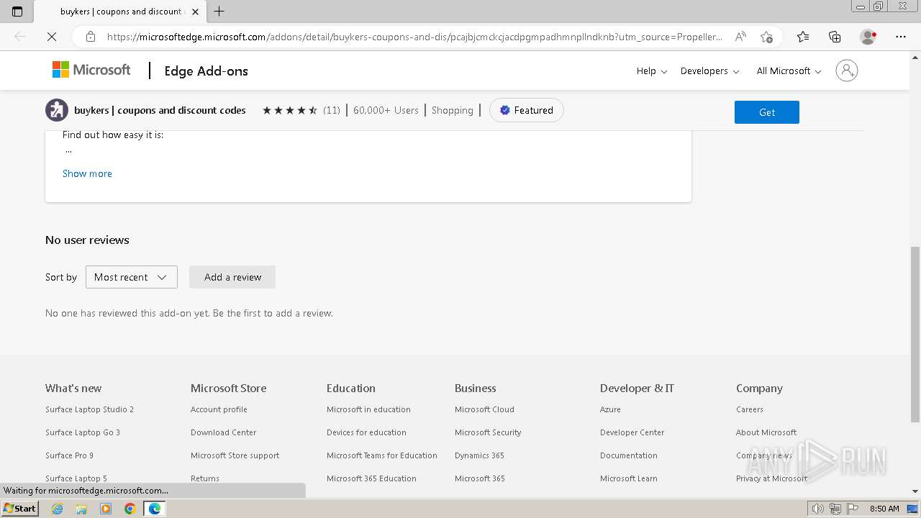
Task: Click the Microsoft account sign-in icon
Action: [x=847, y=71]
